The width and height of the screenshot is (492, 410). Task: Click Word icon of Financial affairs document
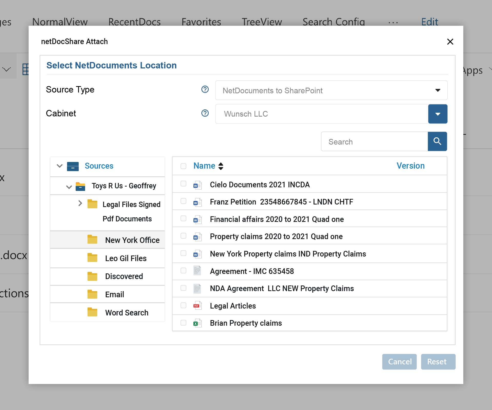click(197, 220)
